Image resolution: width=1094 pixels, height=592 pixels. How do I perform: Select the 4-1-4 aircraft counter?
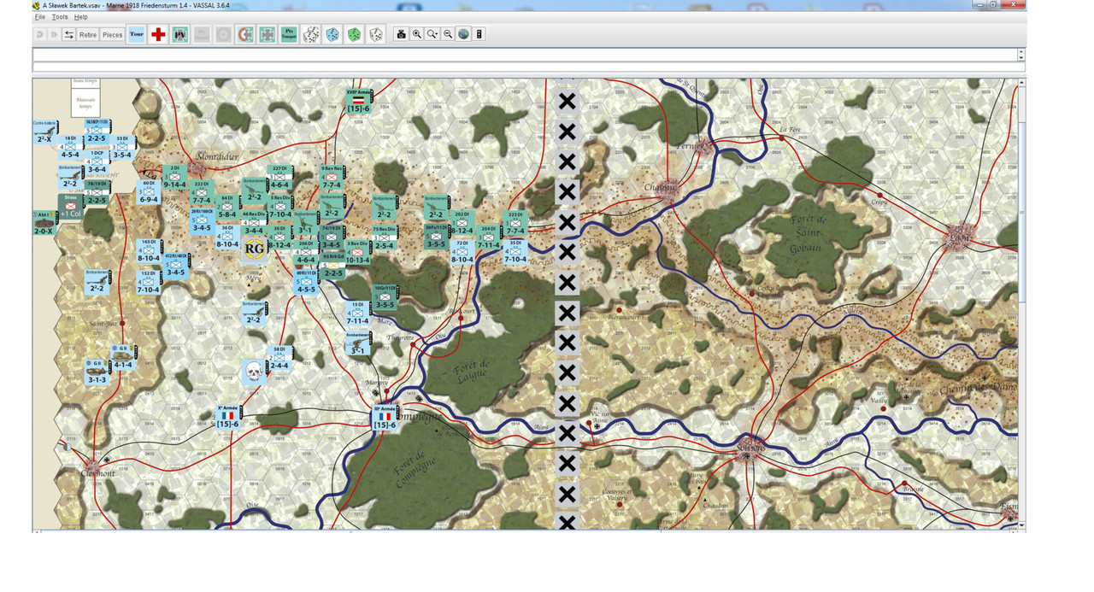point(123,358)
